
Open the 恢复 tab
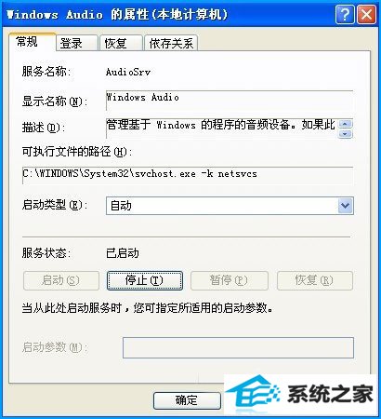pyautogui.click(x=121, y=43)
